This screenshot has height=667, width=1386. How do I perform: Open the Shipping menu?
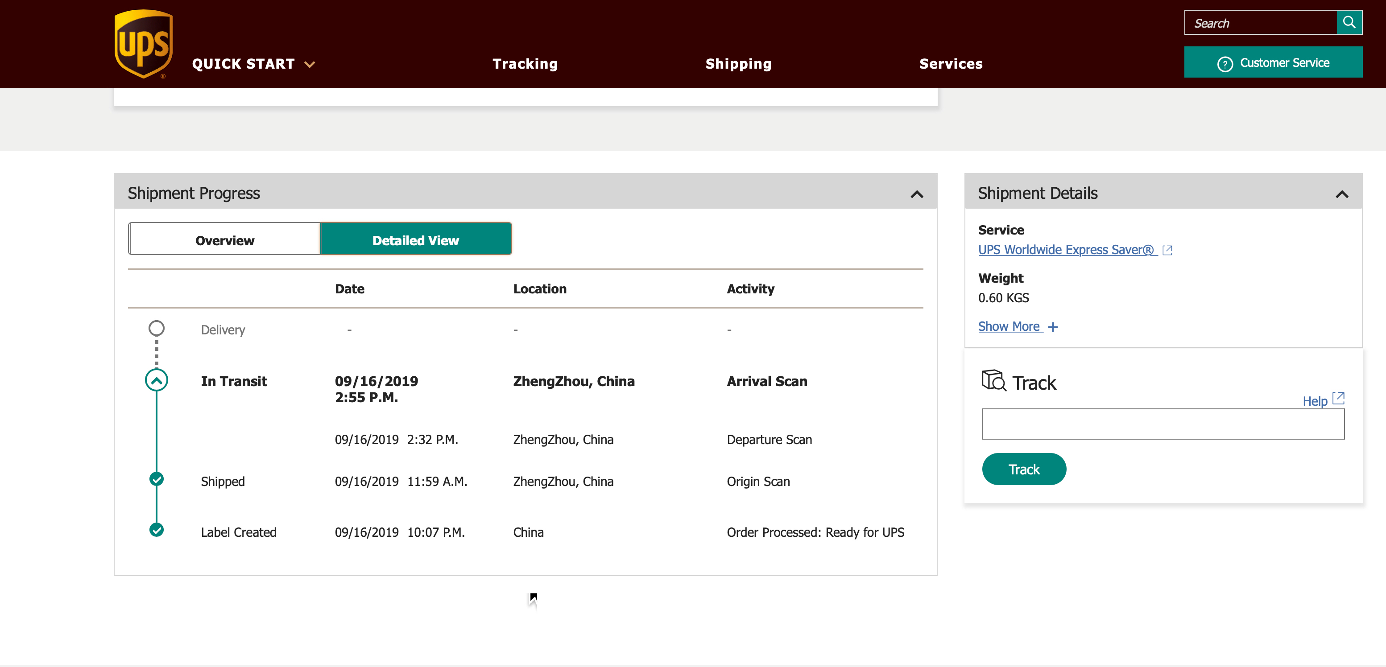[x=738, y=63]
